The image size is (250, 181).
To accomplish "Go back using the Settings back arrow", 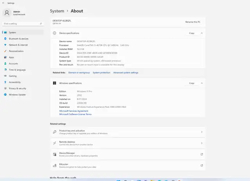I will tap(4, 3).
